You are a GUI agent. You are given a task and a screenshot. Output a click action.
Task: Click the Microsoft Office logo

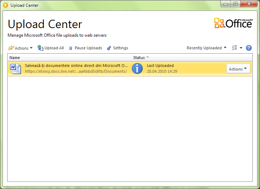click(x=233, y=23)
